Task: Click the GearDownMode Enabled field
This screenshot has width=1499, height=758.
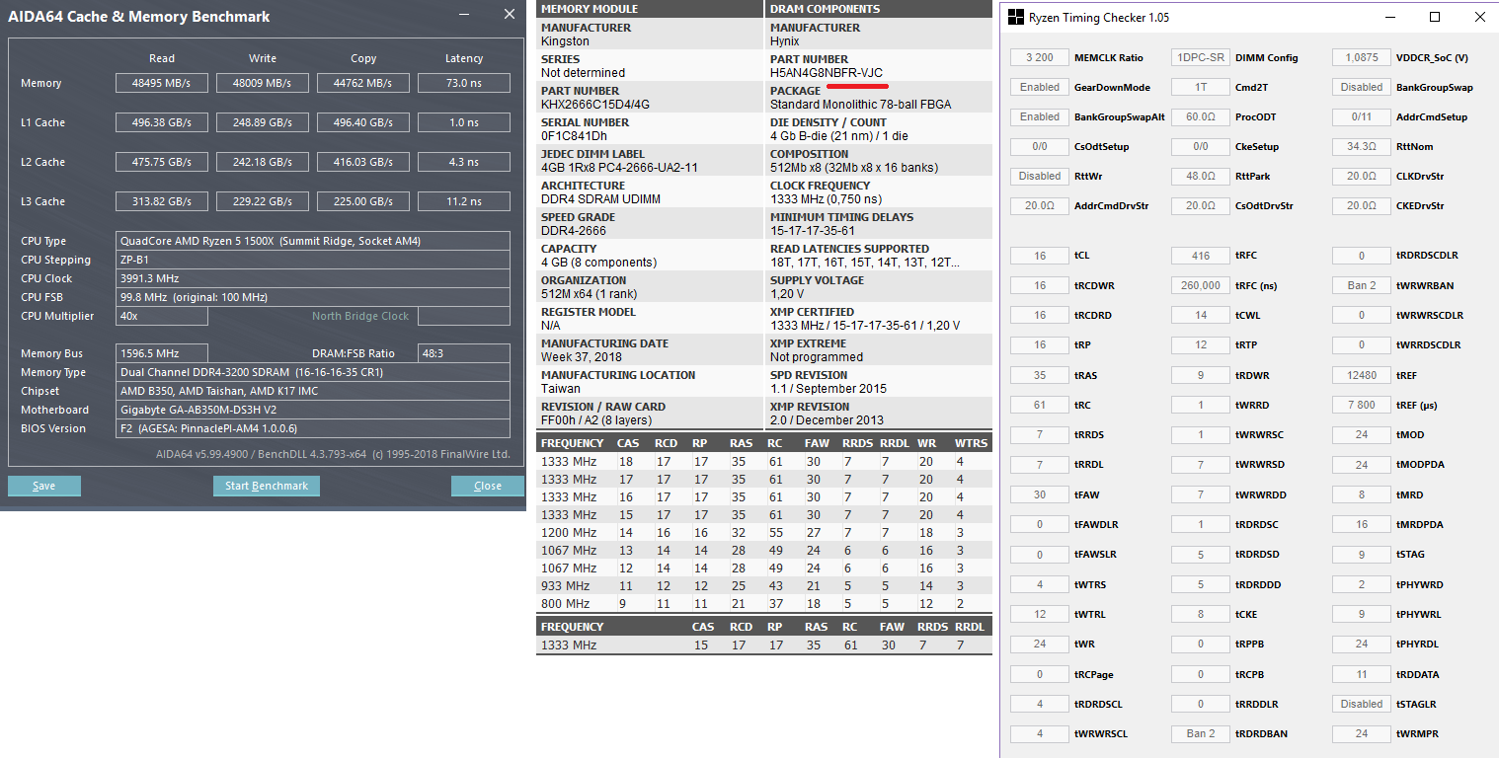Action: pos(1040,88)
